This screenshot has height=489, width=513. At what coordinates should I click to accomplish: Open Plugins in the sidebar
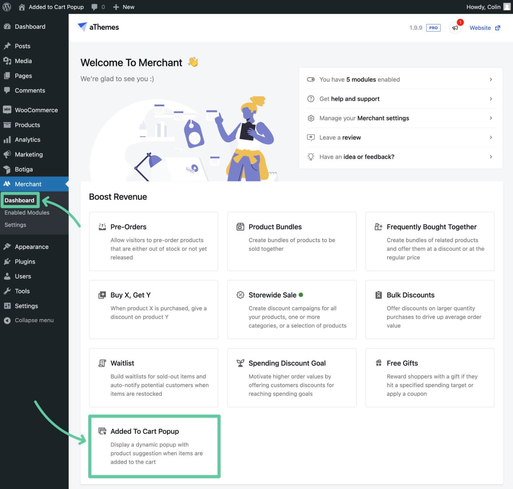(34, 262)
